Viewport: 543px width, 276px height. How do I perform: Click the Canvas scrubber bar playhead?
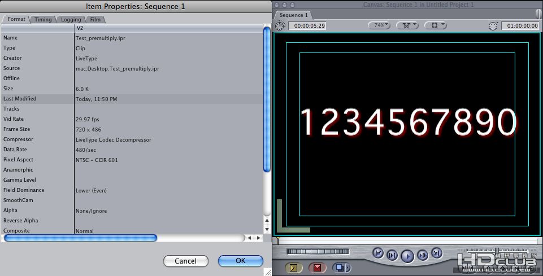(x=278, y=239)
